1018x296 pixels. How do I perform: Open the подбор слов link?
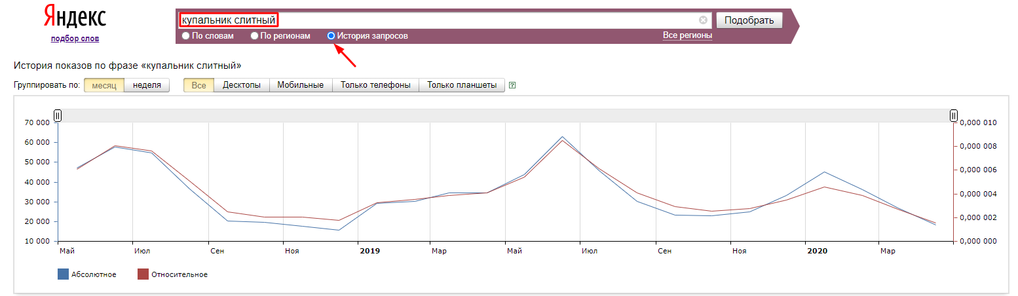tap(75, 39)
